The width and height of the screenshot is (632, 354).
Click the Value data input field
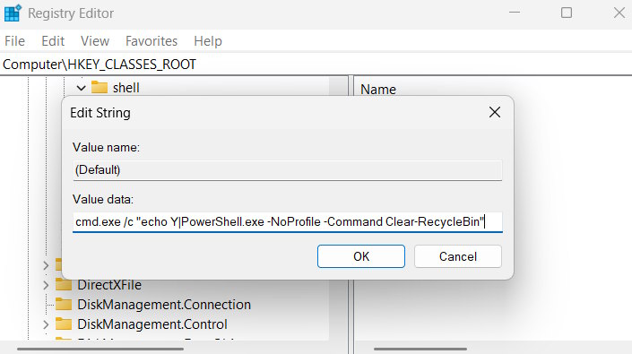point(288,222)
